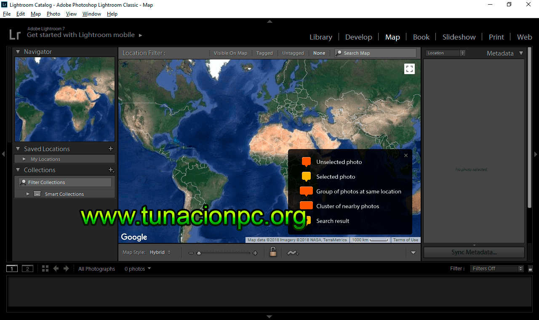Filter by Tagged photos
This screenshot has height=320, width=539.
264,53
